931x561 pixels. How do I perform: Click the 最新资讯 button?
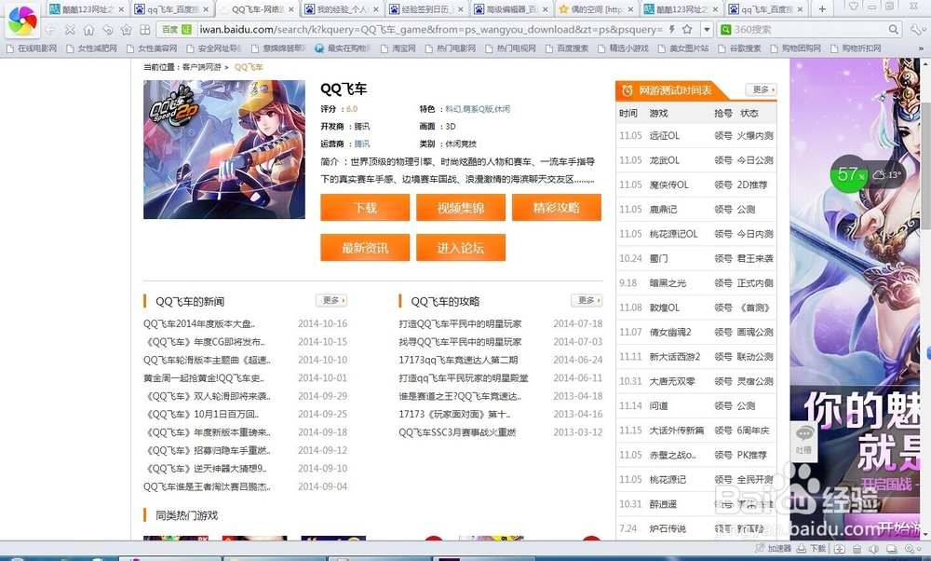365,248
